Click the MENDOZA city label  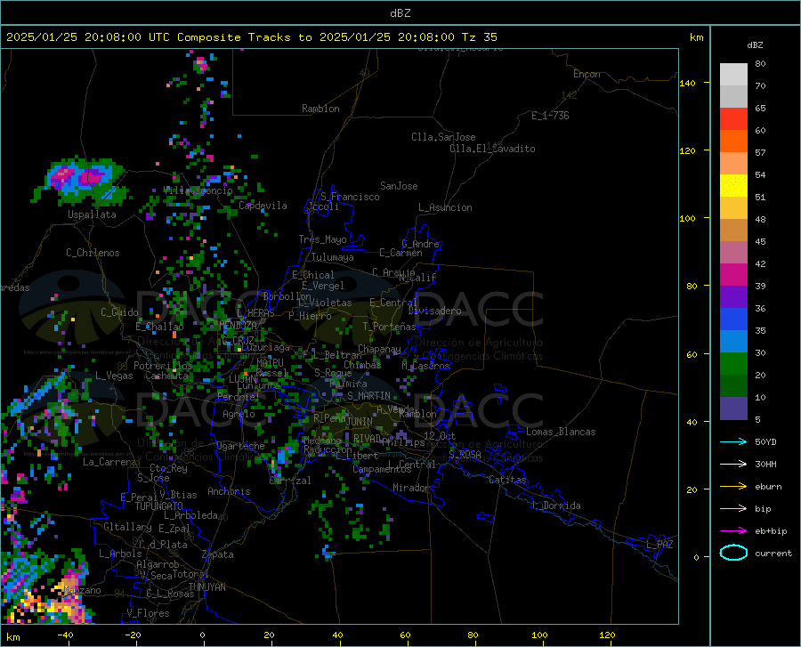[238, 325]
